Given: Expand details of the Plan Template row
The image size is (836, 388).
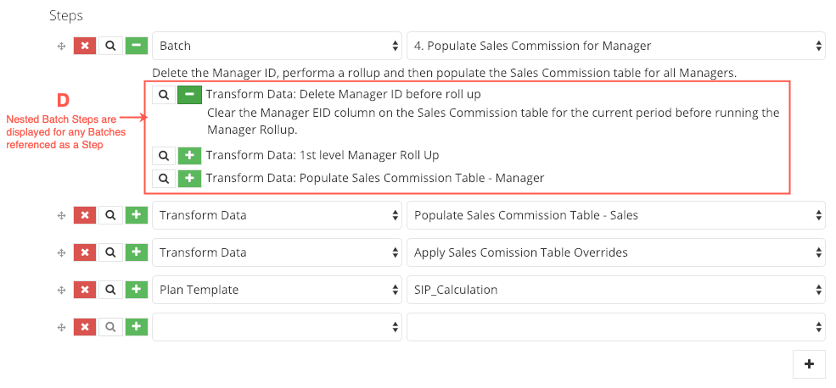Looking at the screenshot, I should click(x=137, y=290).
